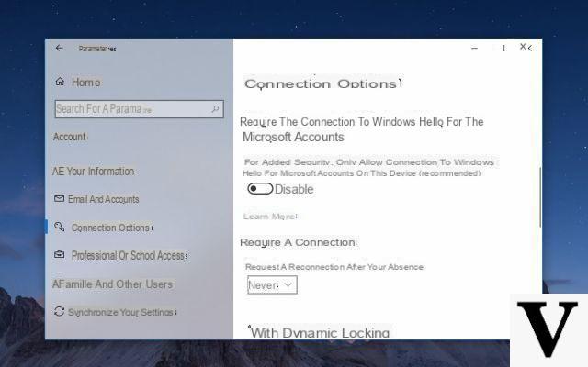Open Synchronize Your Settings
Screen dimensions: 588x367
click(x=122, y=312)
